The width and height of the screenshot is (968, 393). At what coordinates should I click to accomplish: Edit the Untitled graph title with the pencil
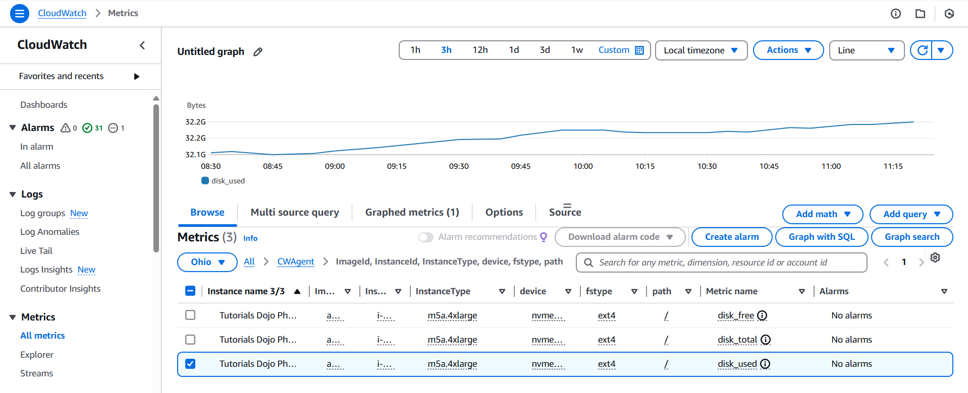pyautogui.click(x=258, y=52)
